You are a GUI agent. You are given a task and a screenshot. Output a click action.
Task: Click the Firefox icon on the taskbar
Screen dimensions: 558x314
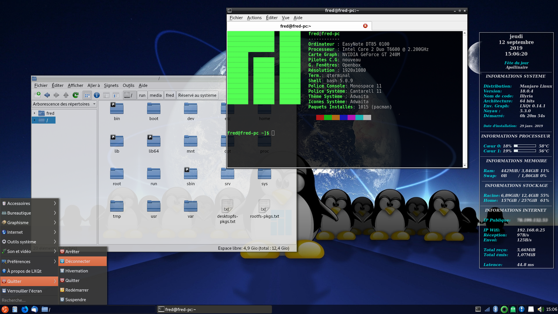[24, 309]
